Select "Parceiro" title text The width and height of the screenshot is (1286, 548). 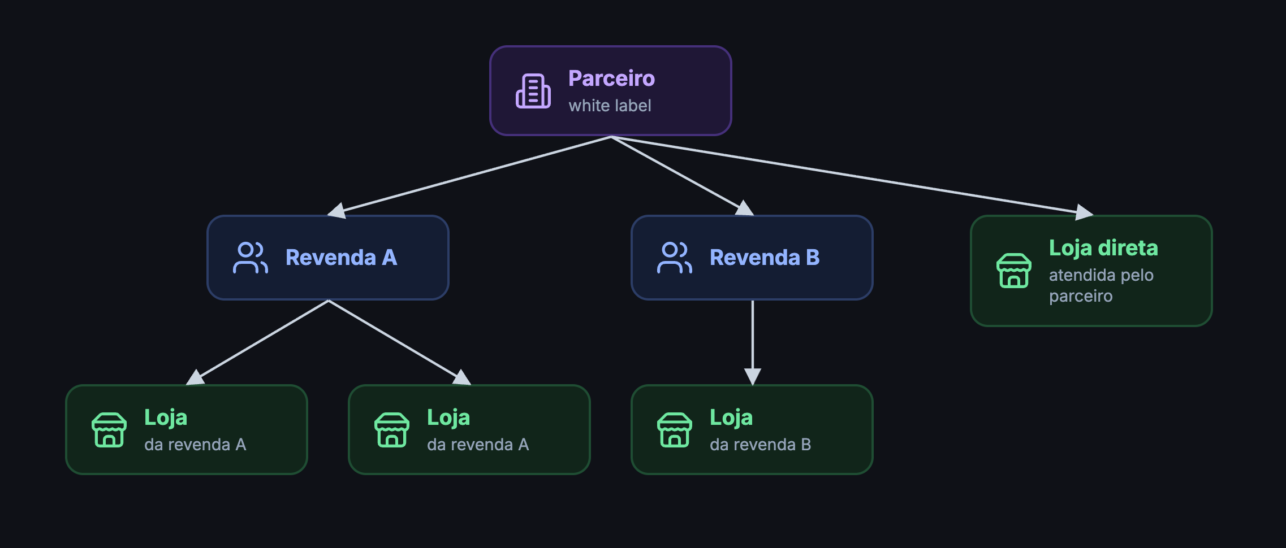pyautogui.click(x=611, y=79)
